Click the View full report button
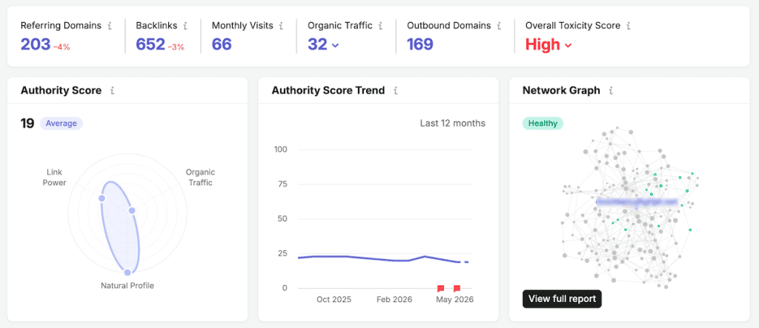The height and width of the screenshot is (328, 759). pyautogui.click(x=562, y=299)
